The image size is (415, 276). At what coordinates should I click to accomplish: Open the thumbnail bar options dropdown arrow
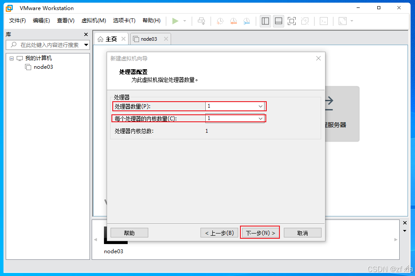pos(404,231)
